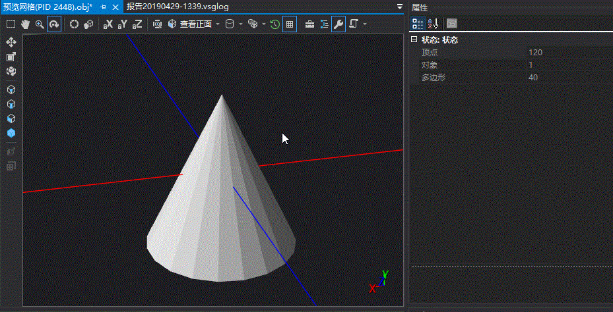This screenshot has width=613, height=312.
Task: Toggle the Properties wrench button
Action: tap(339, 24)
